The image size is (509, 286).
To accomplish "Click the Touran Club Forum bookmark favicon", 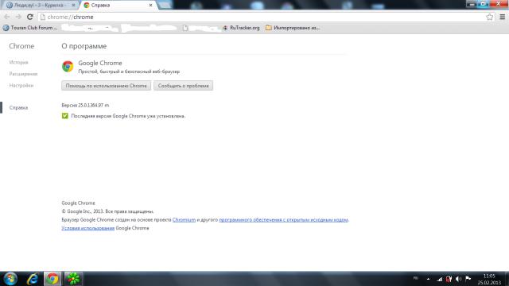I will (6, 28).
